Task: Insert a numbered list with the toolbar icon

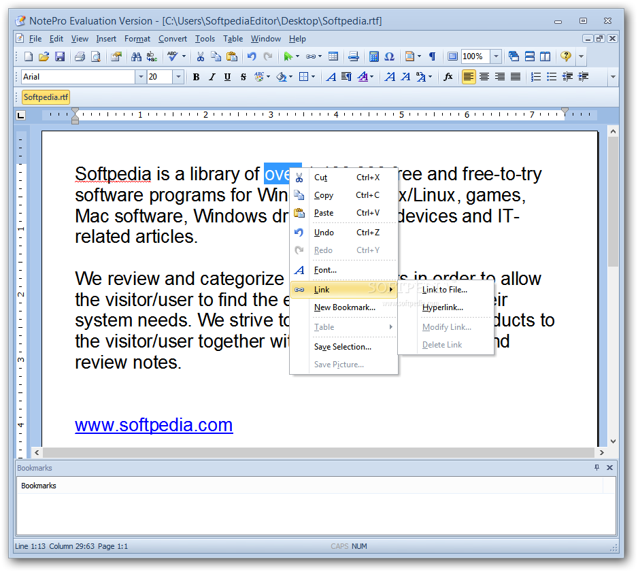Action: [x=536, y=76]
